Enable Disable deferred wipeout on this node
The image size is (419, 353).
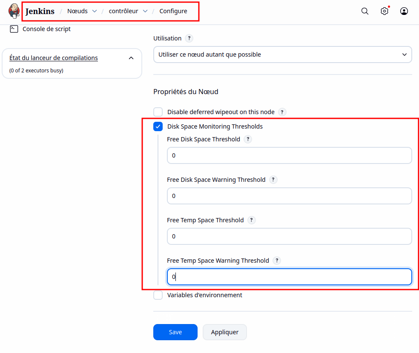pyautogui.click(x=158, y=112)
